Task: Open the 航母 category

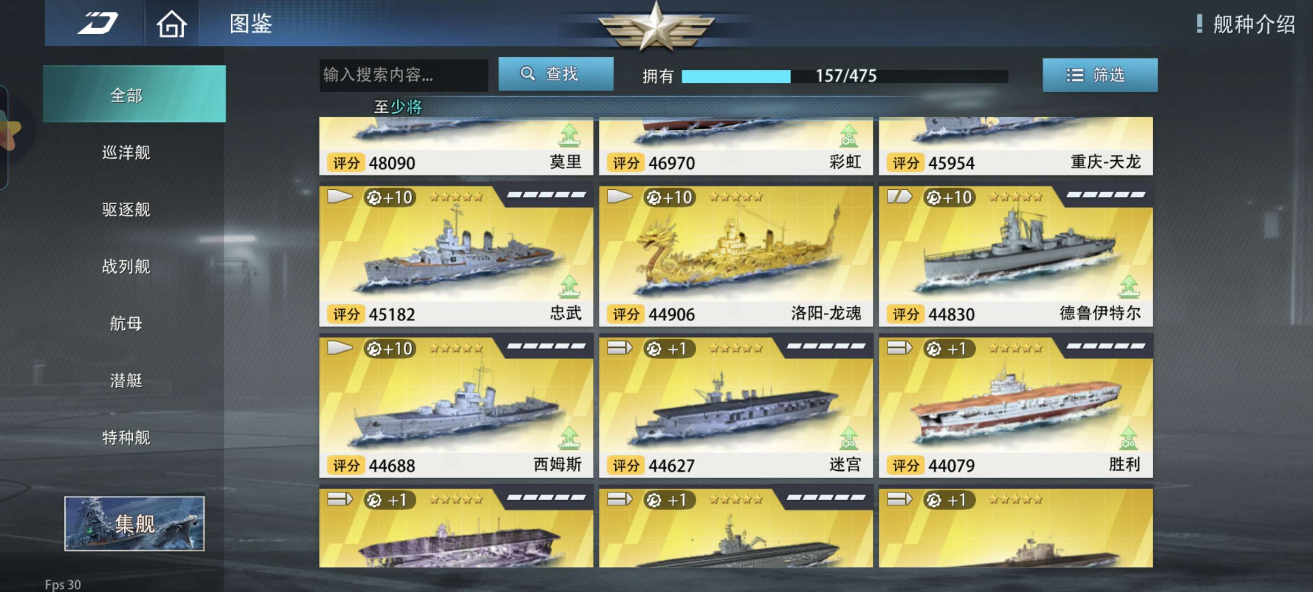Action: pos(126,323)
